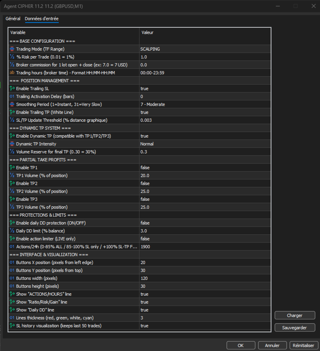Image resolution: width=320 pixels, height=351 pixels.
Task: Select the Données d'entrée tab
Action: pyautogui.click(x=42, y=19)
